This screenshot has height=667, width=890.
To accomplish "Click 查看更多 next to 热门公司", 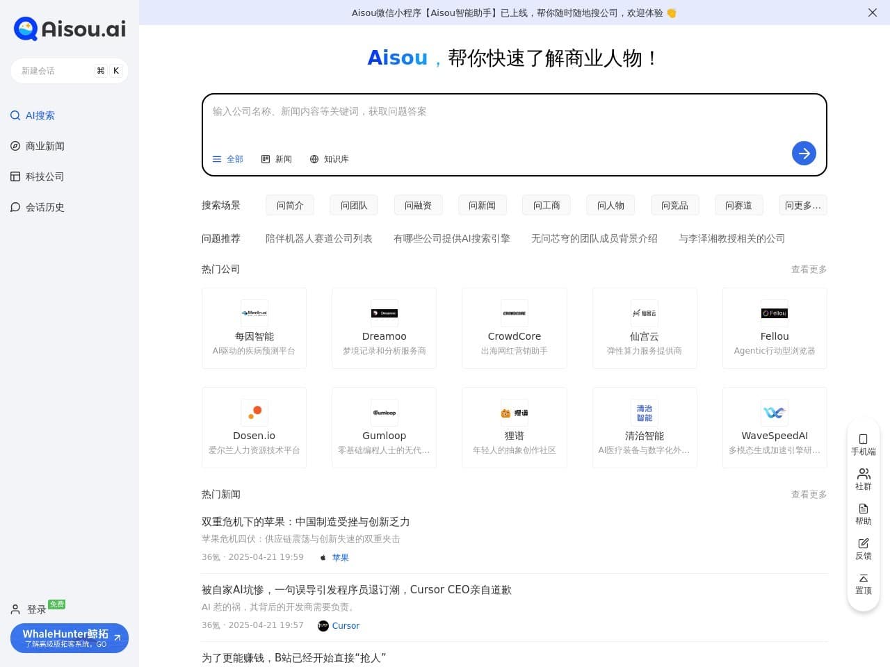I will (809, 270).
